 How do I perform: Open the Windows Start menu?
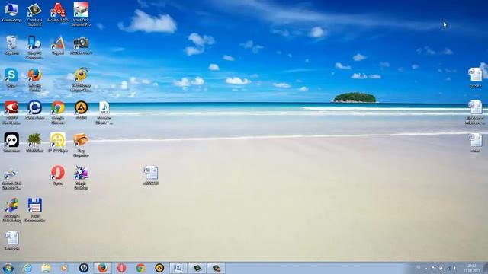8,268
